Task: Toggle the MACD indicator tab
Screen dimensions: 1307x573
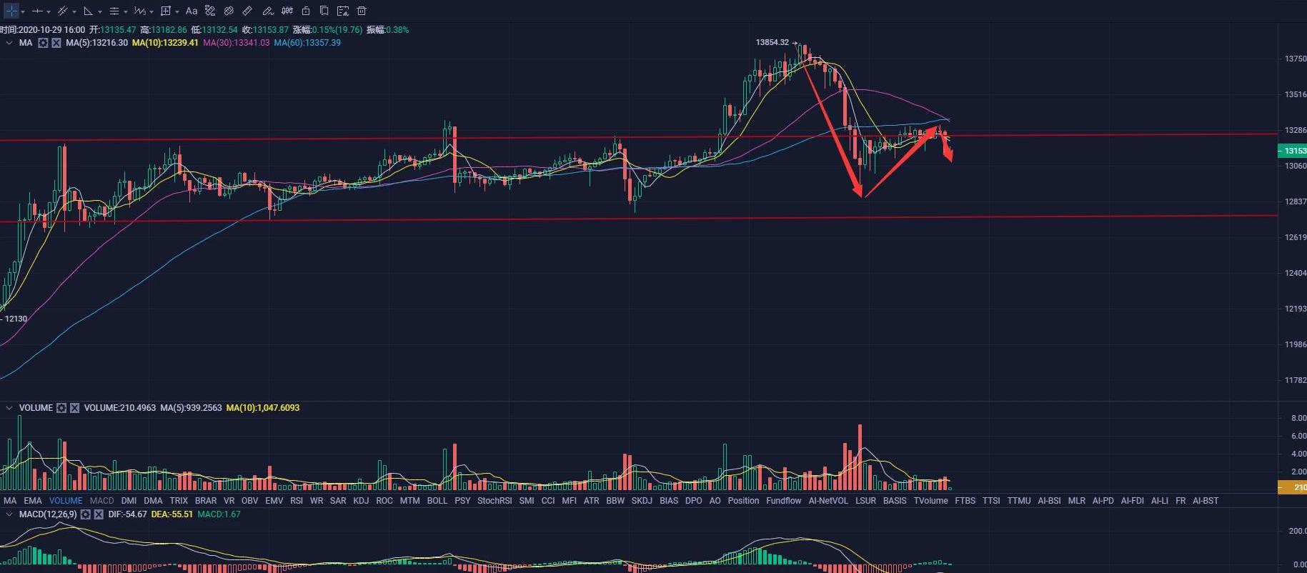Action: coord(102,501)
